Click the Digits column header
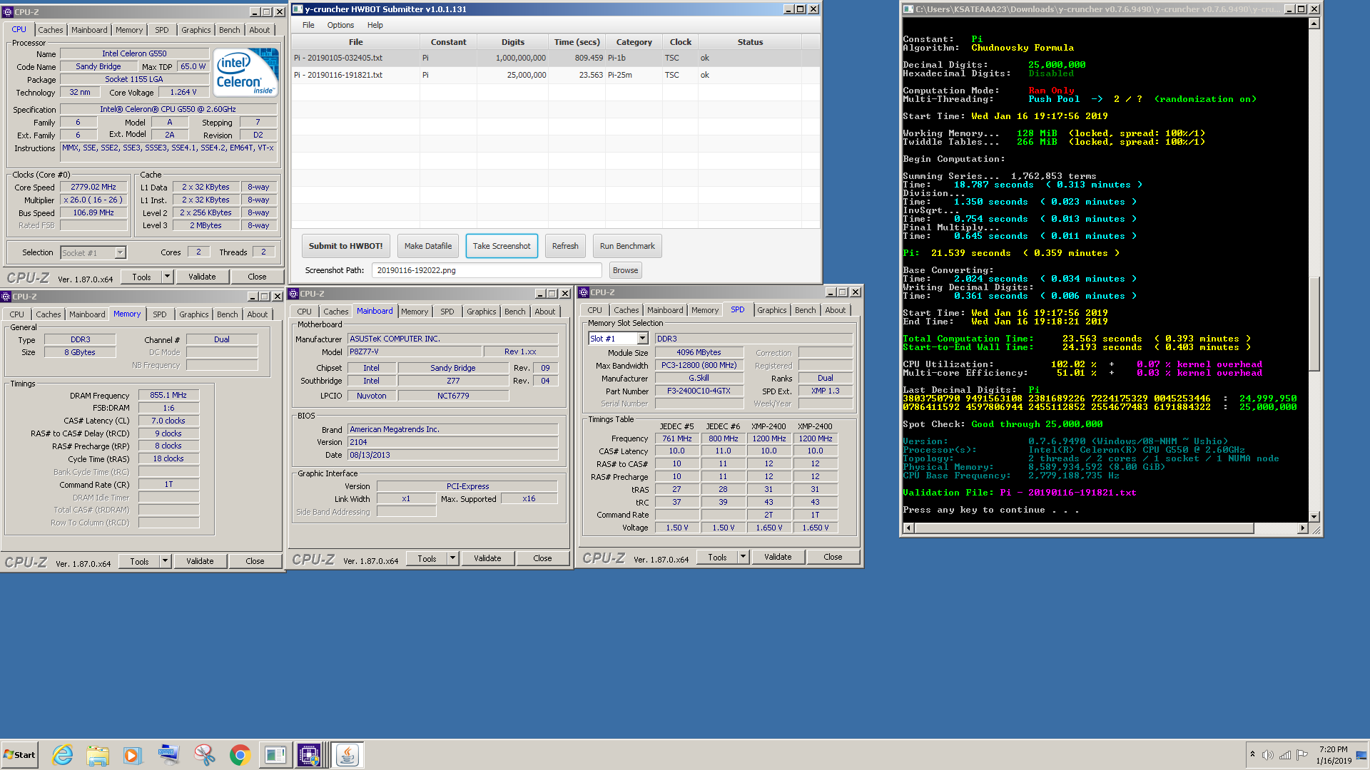The image size is (1370, 770). (x=512, y=42)
